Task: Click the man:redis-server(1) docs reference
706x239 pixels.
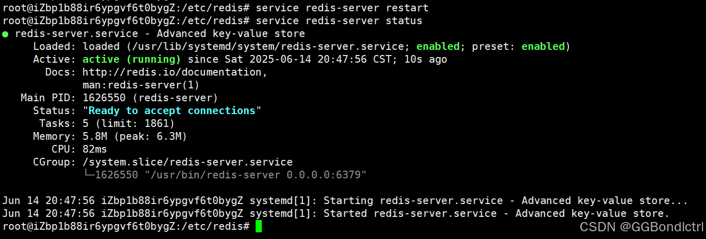Action: tap(141, 85)
